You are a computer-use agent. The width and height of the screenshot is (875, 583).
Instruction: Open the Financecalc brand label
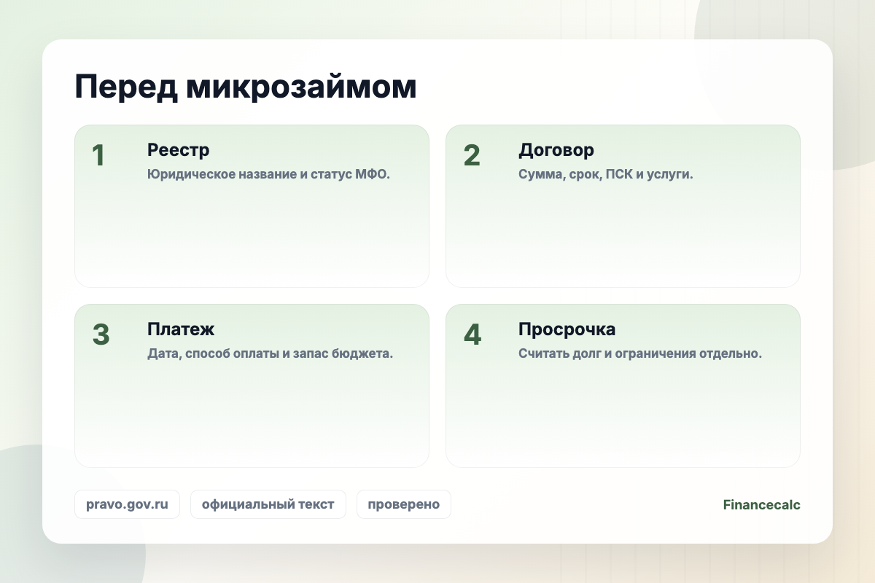click(x=762, y=504)
